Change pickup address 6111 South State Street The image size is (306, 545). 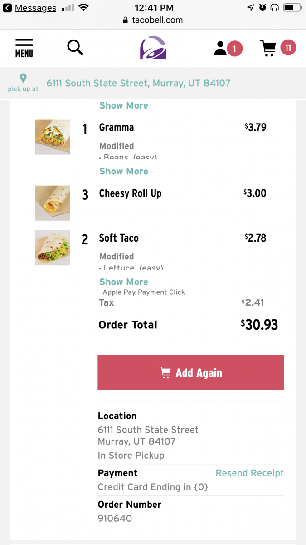pyautogui.click(x=138, y=83)
